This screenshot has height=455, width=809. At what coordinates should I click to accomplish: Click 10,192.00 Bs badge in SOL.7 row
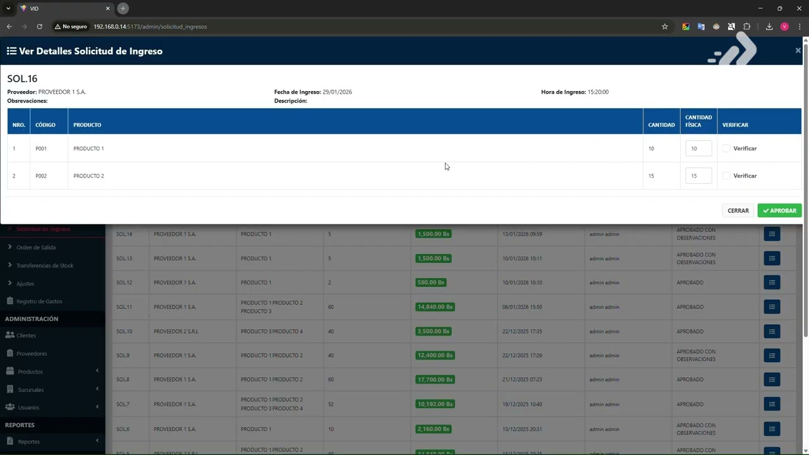click(x=435, y=404)
